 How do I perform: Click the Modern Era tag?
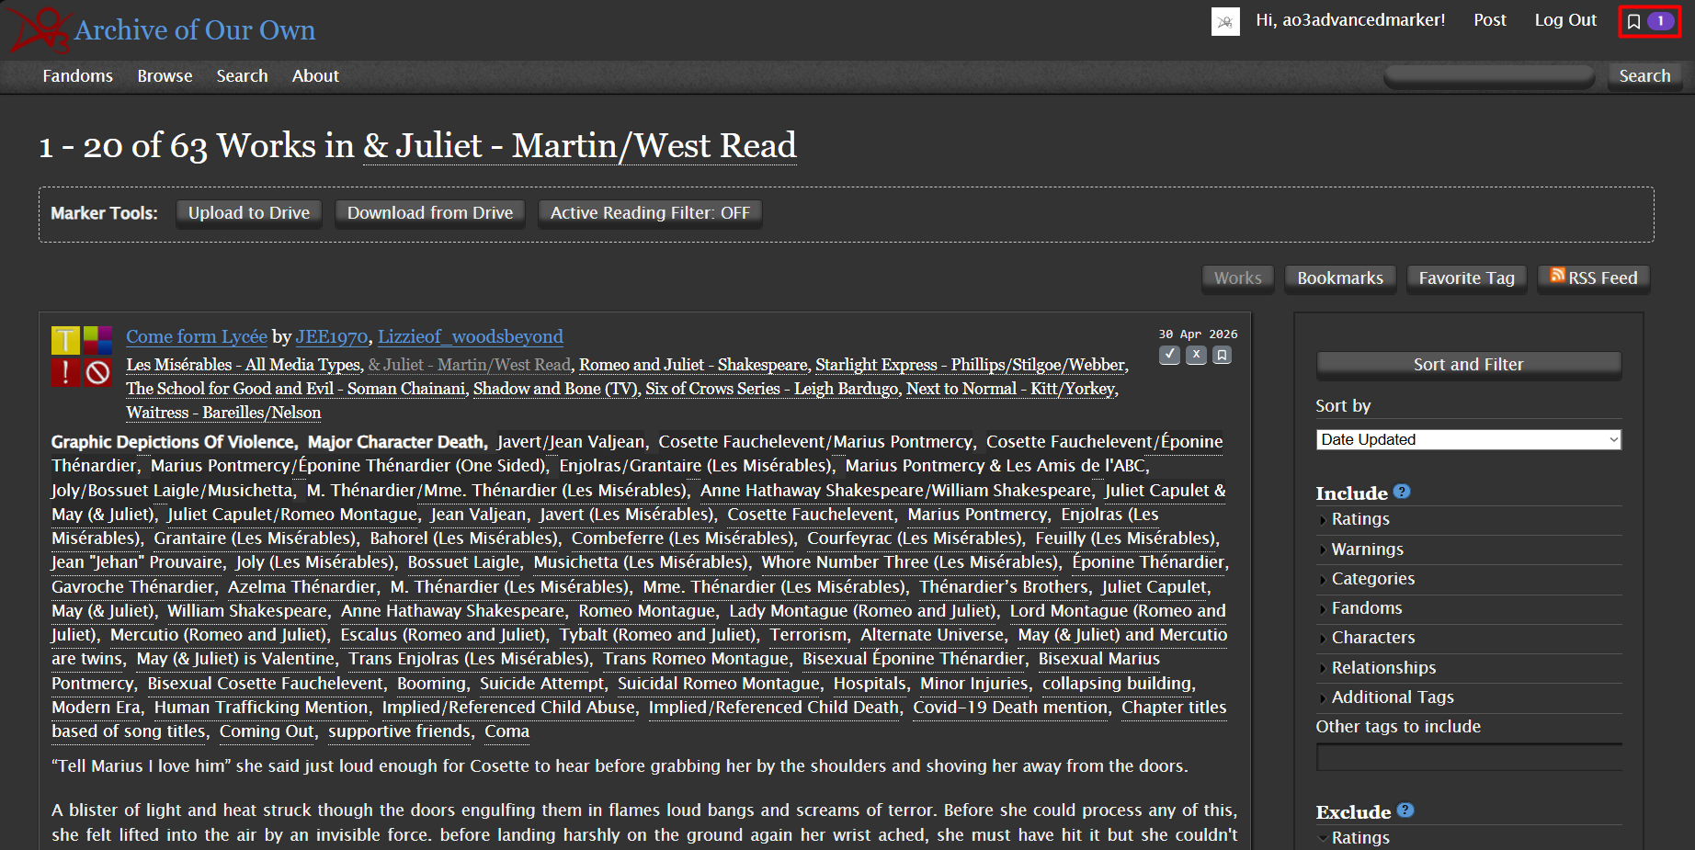97,708
